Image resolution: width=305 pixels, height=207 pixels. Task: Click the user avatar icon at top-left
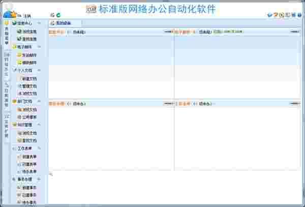pyautogui.click(x=9, y=12)
